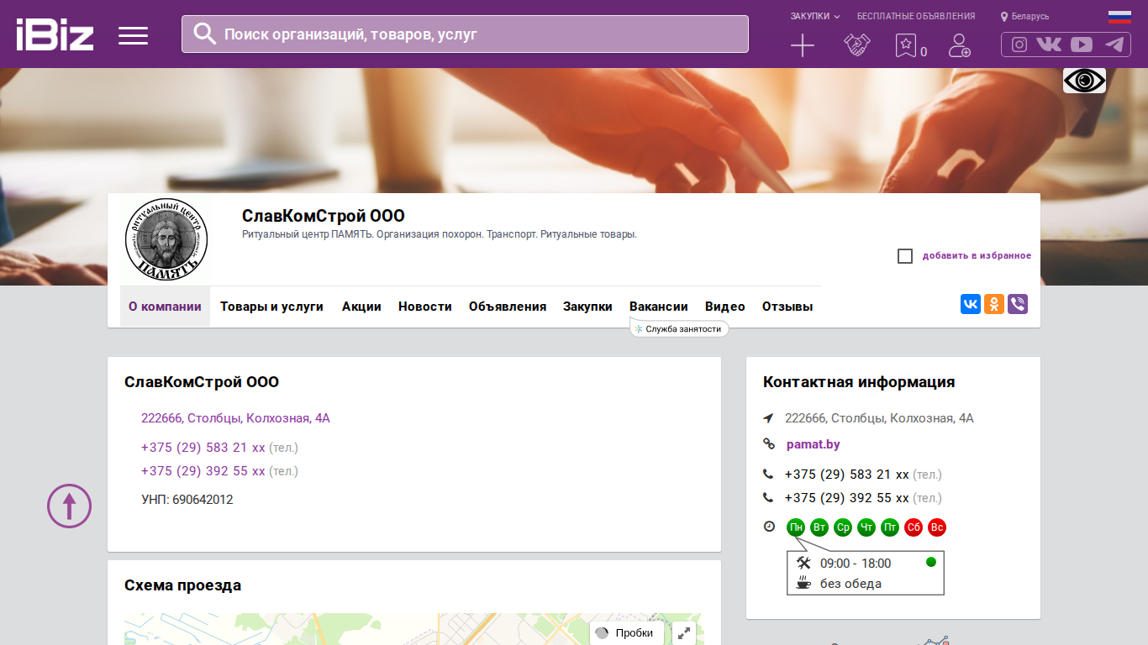Click contact panel phone +375 (29) 583 21
Image resolution: width=1148 pixels, height=645 pixels.
pos(847,475)
